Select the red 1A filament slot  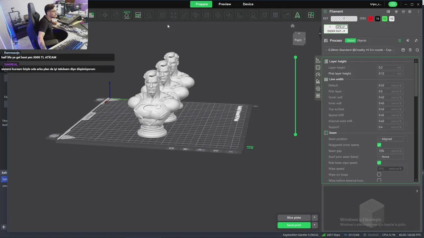(371, 19)
